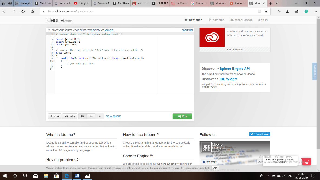The image size is (320, 180).
Task: Open Edge settings and more menu
Action: [x=315, y=11]
